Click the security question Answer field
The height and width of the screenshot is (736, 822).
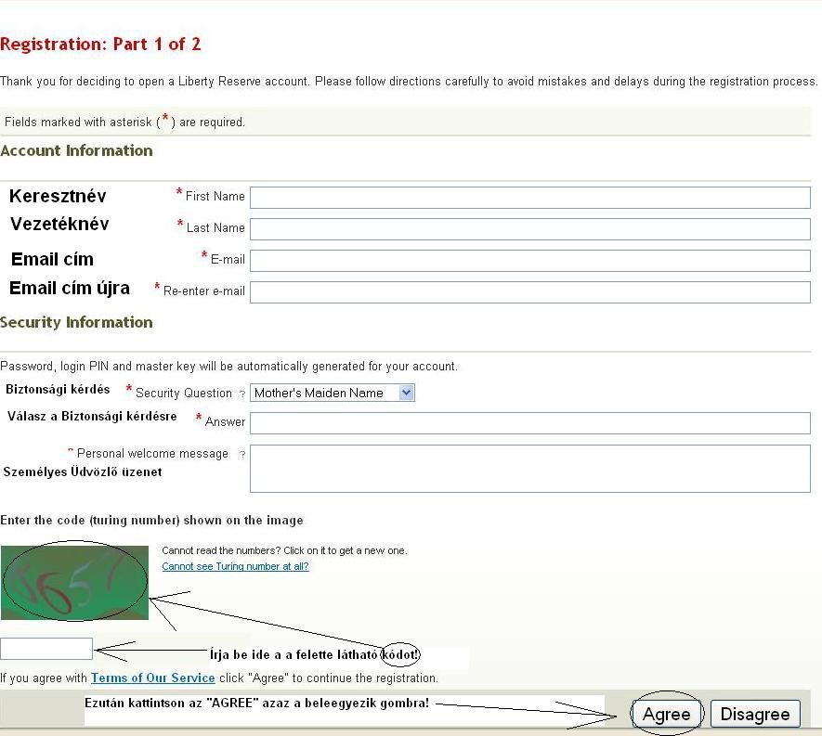(x=530, y=422)
